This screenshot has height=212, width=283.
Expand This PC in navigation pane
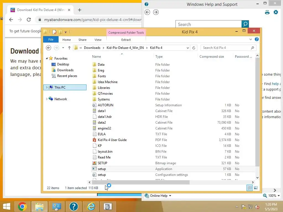(47, 88)
